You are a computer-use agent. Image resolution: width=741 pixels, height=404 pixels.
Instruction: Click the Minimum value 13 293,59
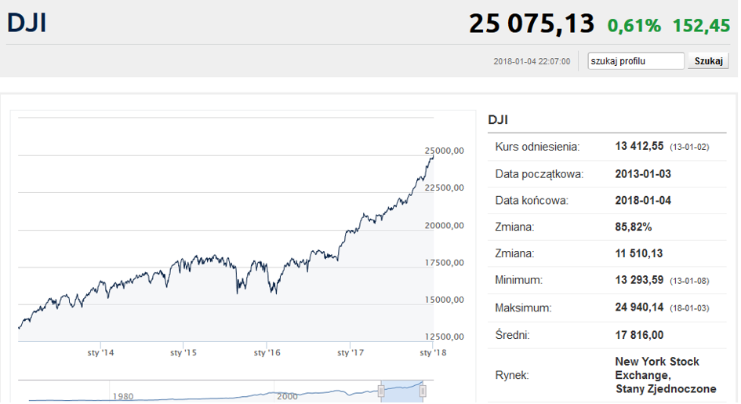click(x=639, y=280)
